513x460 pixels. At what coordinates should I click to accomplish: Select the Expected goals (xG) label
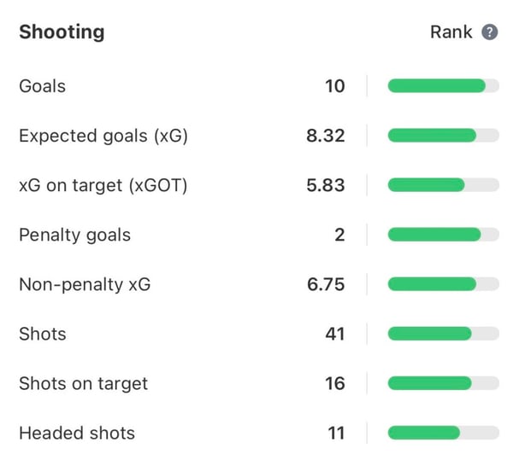tap(103, 136)
